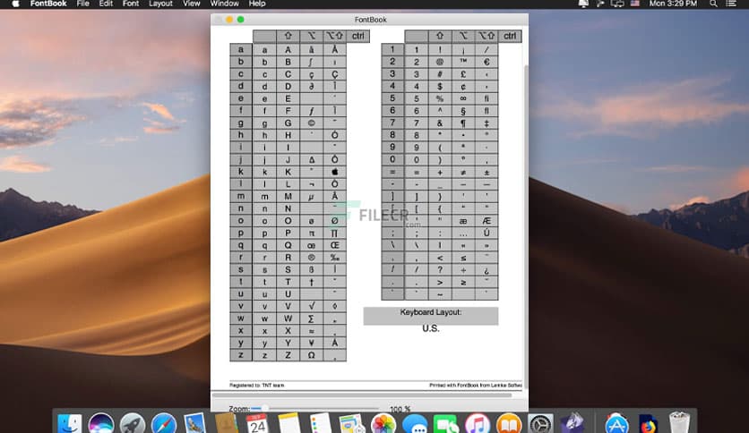Screen dimensions: 749x433
Task: Open System Preferences gear in Dock
Action: 540,423
